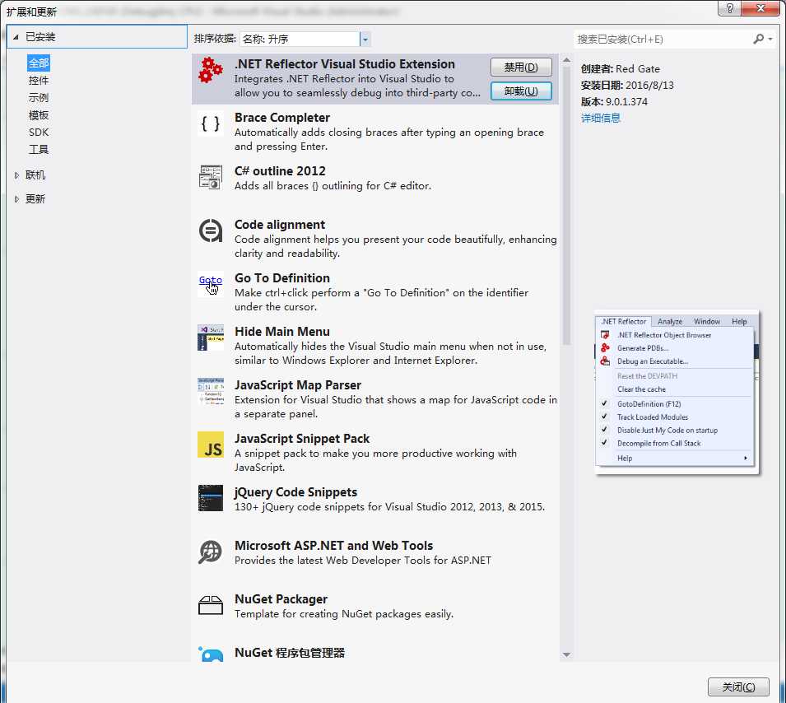
Task: Select the jQuery Code Snippets icon
Action: (x=211, y=498)
